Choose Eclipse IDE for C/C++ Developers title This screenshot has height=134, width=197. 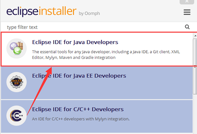(x=78, y=109)
